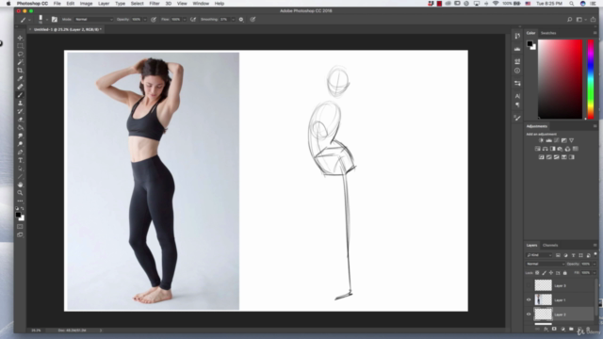
Task: Open the layer blend mode dropdown
Action: coord(546,264)
